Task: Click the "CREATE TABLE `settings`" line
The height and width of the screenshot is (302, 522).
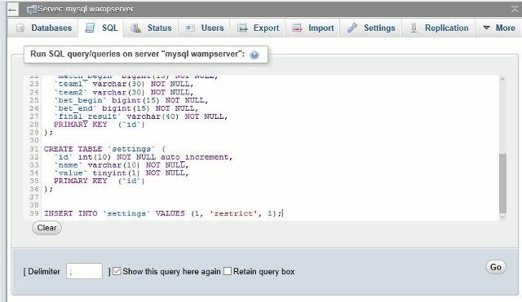Action: [x=104, y=149]
